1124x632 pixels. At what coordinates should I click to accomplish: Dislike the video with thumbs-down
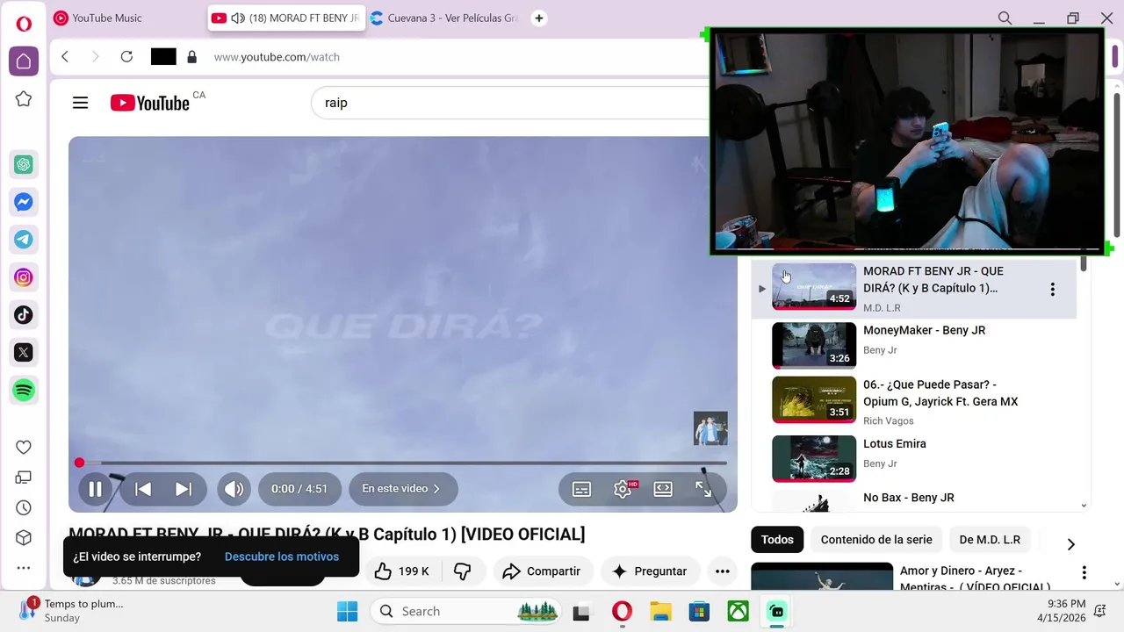point(463,571)
